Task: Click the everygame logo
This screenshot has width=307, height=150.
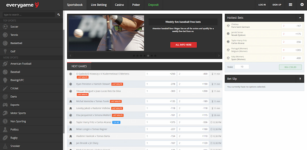Action: point(22,5)
